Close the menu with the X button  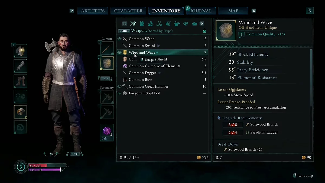coord(310,11)
